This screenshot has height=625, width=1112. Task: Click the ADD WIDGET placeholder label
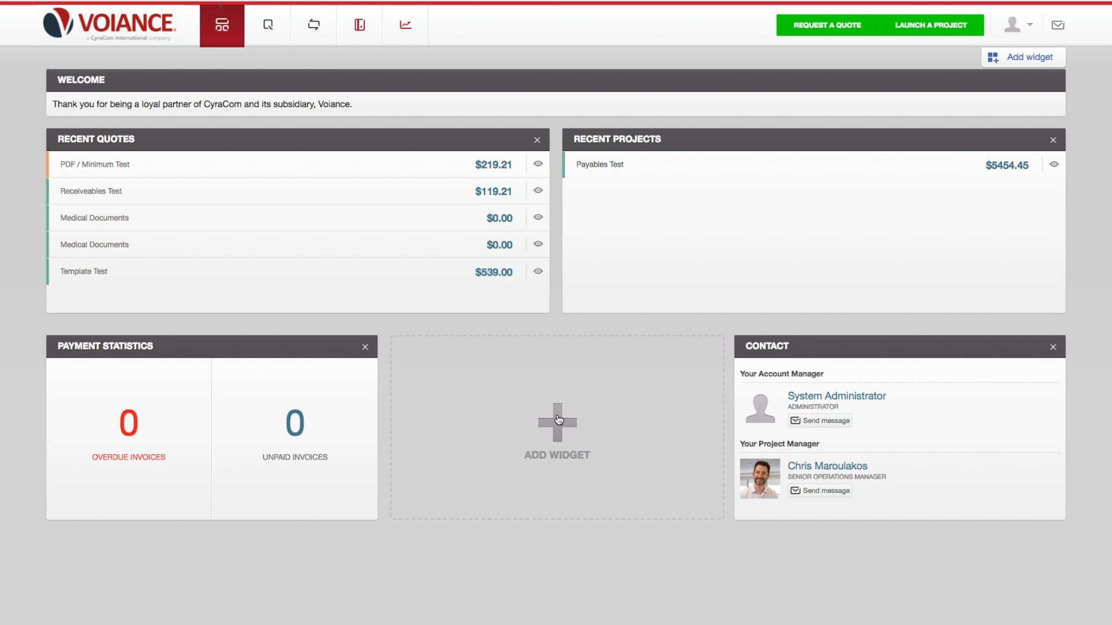pyautogui.click(x=557, y=455)
